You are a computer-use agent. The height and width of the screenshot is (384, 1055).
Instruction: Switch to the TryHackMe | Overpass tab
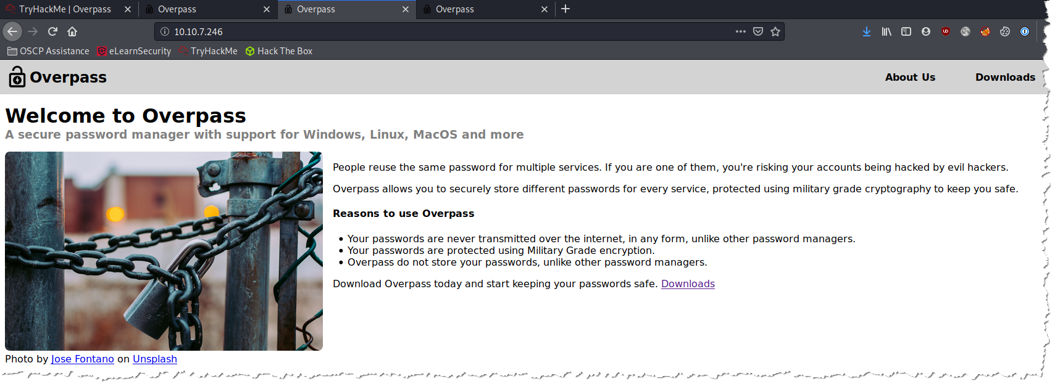(65, 9)
